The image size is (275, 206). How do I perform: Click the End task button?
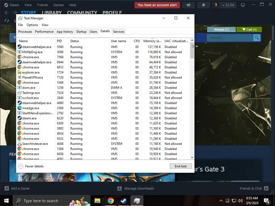click(x=181, y=166)
